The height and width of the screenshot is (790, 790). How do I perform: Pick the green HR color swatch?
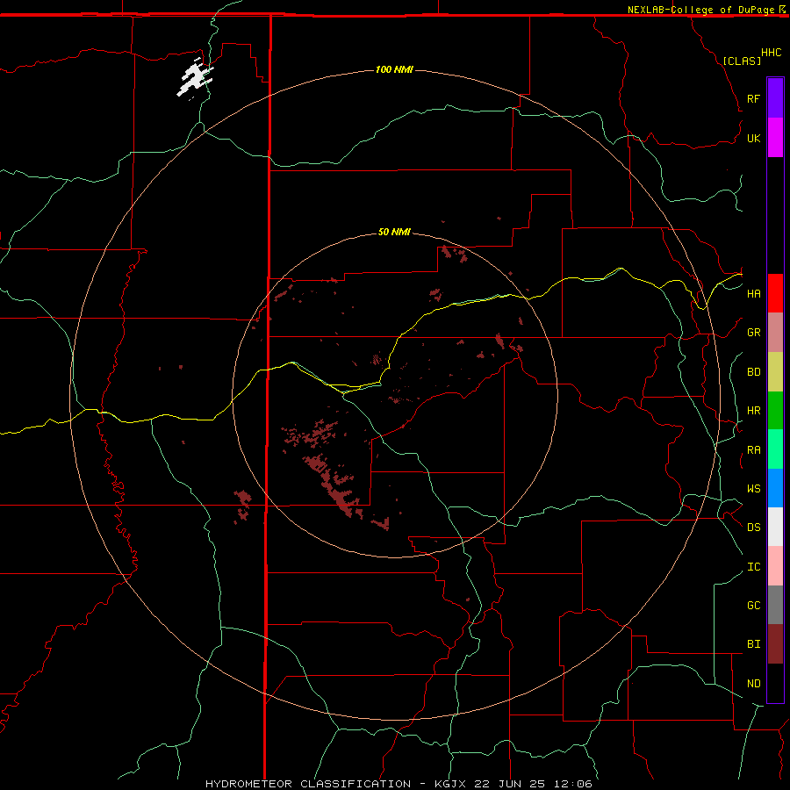pyautogui.click(x=775, y=411)
